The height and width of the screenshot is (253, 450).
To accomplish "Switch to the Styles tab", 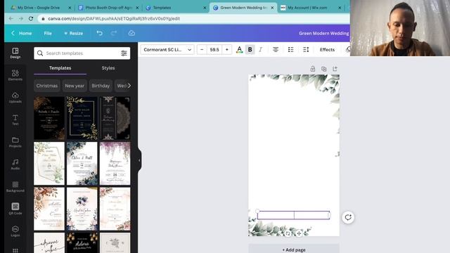I will tap(108, 68).
